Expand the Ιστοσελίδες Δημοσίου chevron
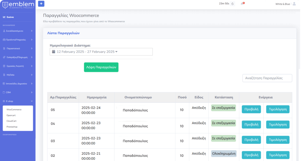301x161 pixels. pos(31,84)
